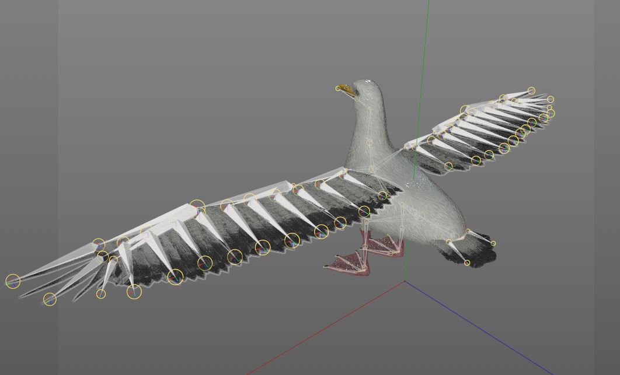Image resolution: width=620 pixels, height=375 pixels.
Task: Click the neck bone joint below the head
Action: (369, 108)
